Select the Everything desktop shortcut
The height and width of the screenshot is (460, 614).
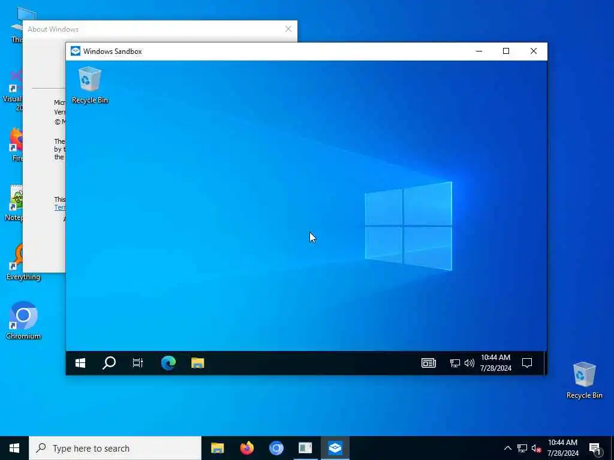coord(23,261)
